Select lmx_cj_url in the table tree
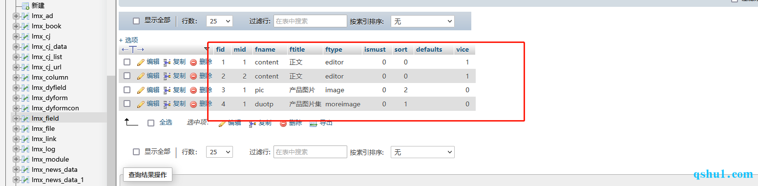 tap(46, 67)
